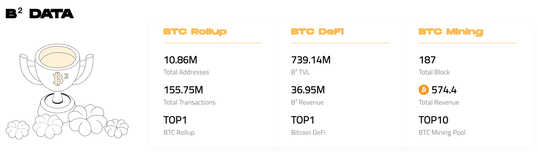Select the 155.75M transactions figure
538x152 pixels.
[183, 90]
